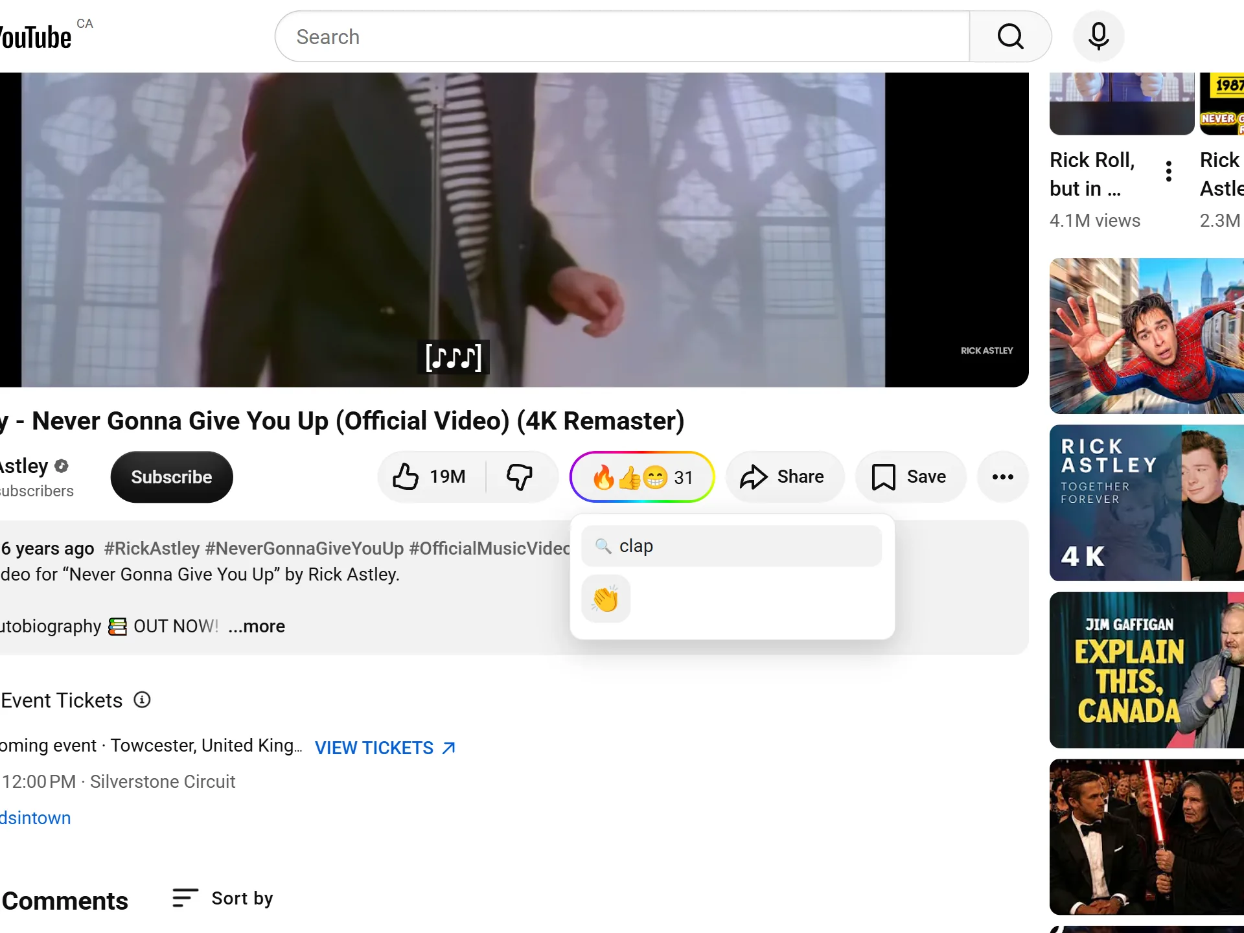
Task: Save the video to a playlist
Action: (910, 477)
